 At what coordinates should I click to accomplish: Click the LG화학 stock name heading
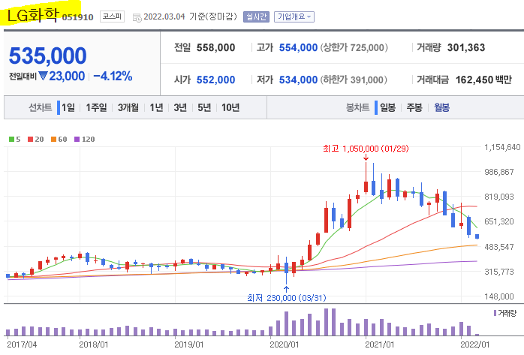[33, 15]
